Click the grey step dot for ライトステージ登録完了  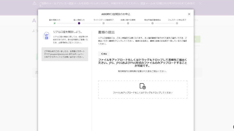pyautogui.click(x=103, y=23)
